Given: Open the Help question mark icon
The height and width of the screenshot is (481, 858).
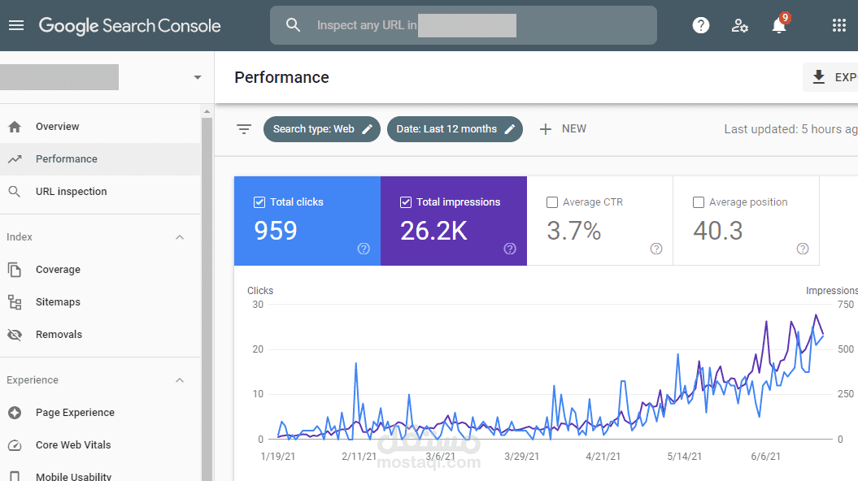Looking at the screenshot, I should click(x=700, y=25).
